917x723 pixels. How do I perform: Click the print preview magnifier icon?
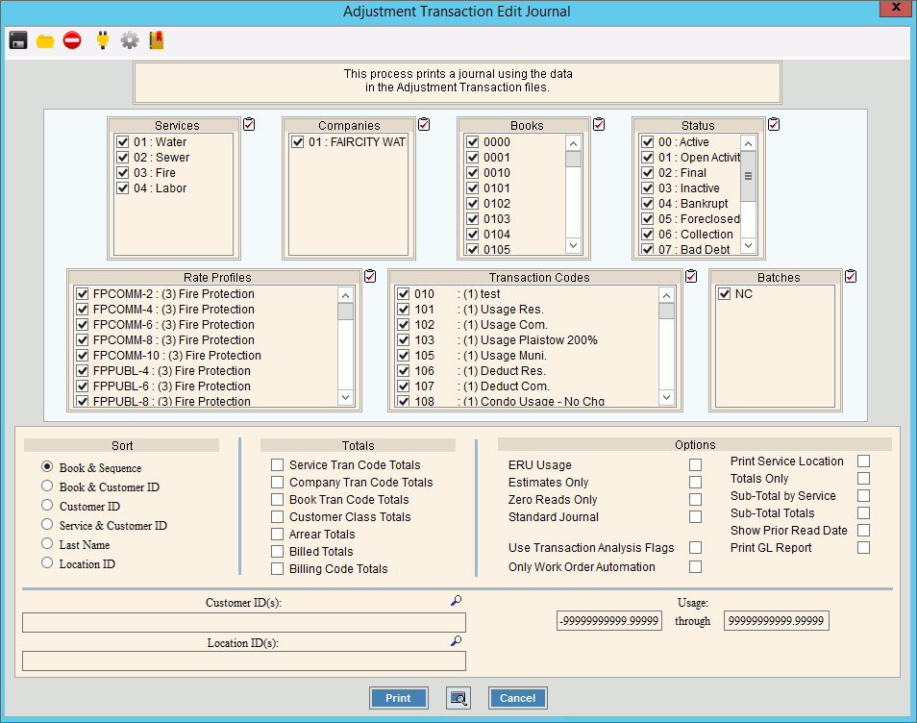(x=458, y=699)
